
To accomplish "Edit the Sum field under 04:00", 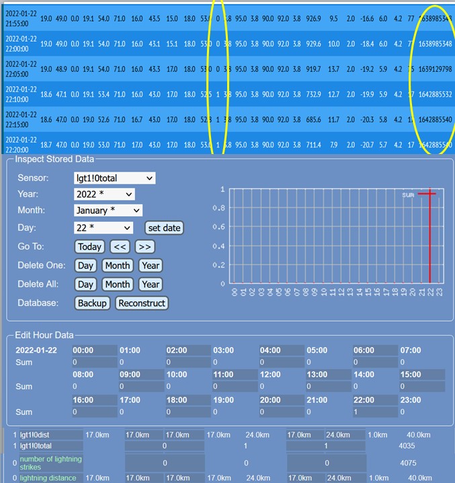I will click(x=282, y=362).
